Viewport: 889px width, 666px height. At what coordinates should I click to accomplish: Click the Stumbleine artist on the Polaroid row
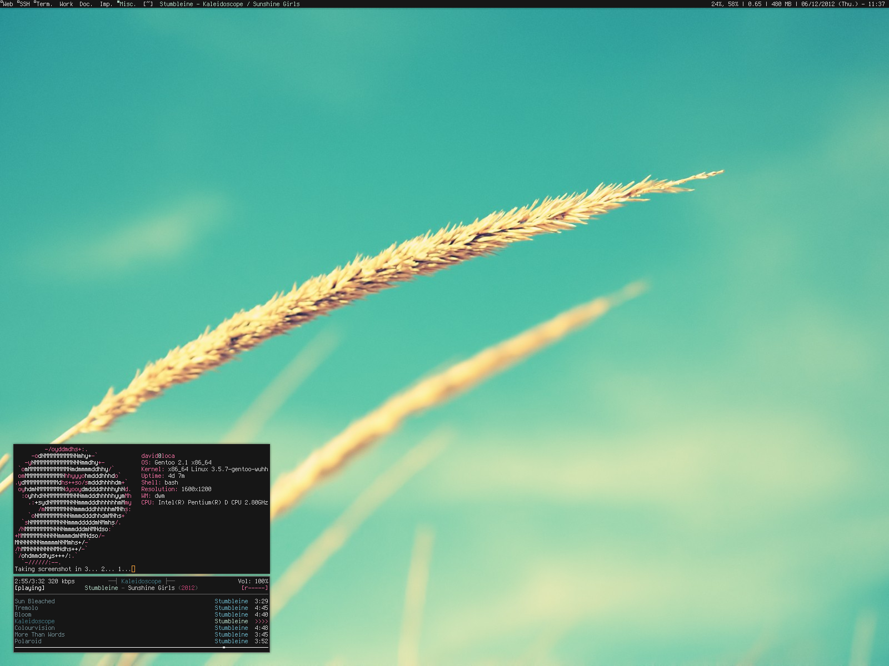click(231, 641)
